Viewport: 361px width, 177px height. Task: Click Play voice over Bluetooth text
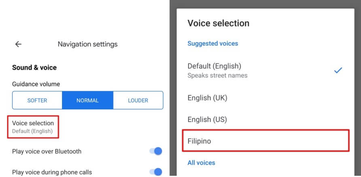[47, 151]
